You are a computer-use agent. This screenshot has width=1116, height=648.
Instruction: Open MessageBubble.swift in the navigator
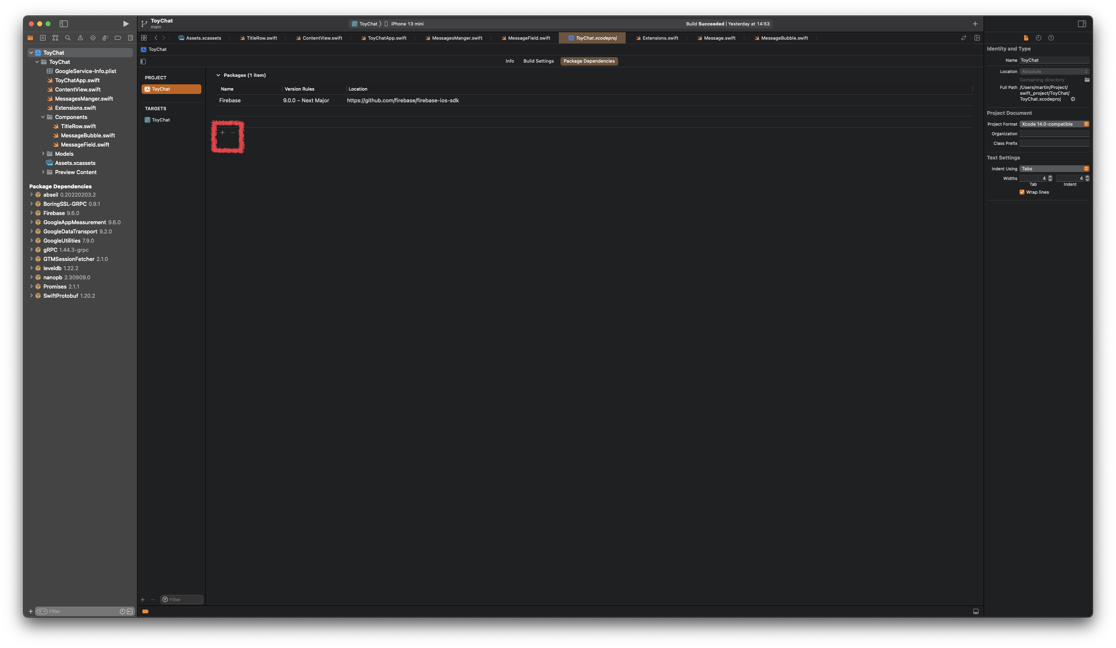pos(88,135)
